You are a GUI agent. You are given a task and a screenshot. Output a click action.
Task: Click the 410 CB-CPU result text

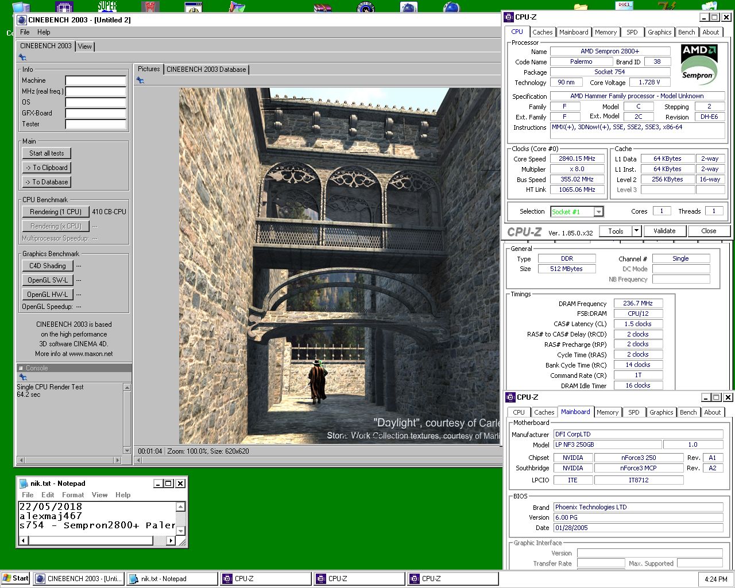pos(109,212)
